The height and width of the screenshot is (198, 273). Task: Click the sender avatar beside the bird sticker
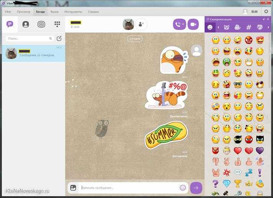(x=196, y=51)
